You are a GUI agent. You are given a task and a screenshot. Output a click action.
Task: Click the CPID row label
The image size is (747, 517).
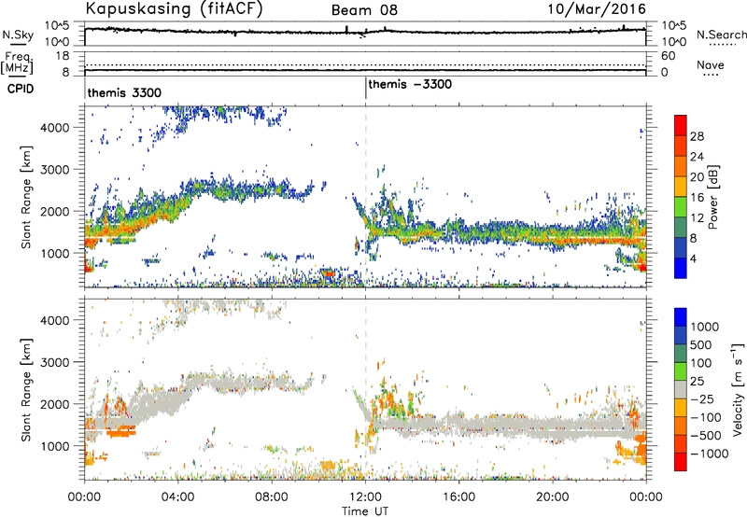click(x=21, y=89)
